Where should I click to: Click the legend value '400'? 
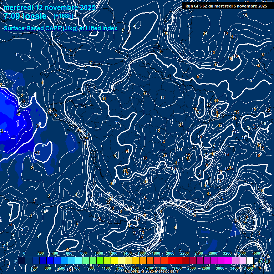(55, 253)
